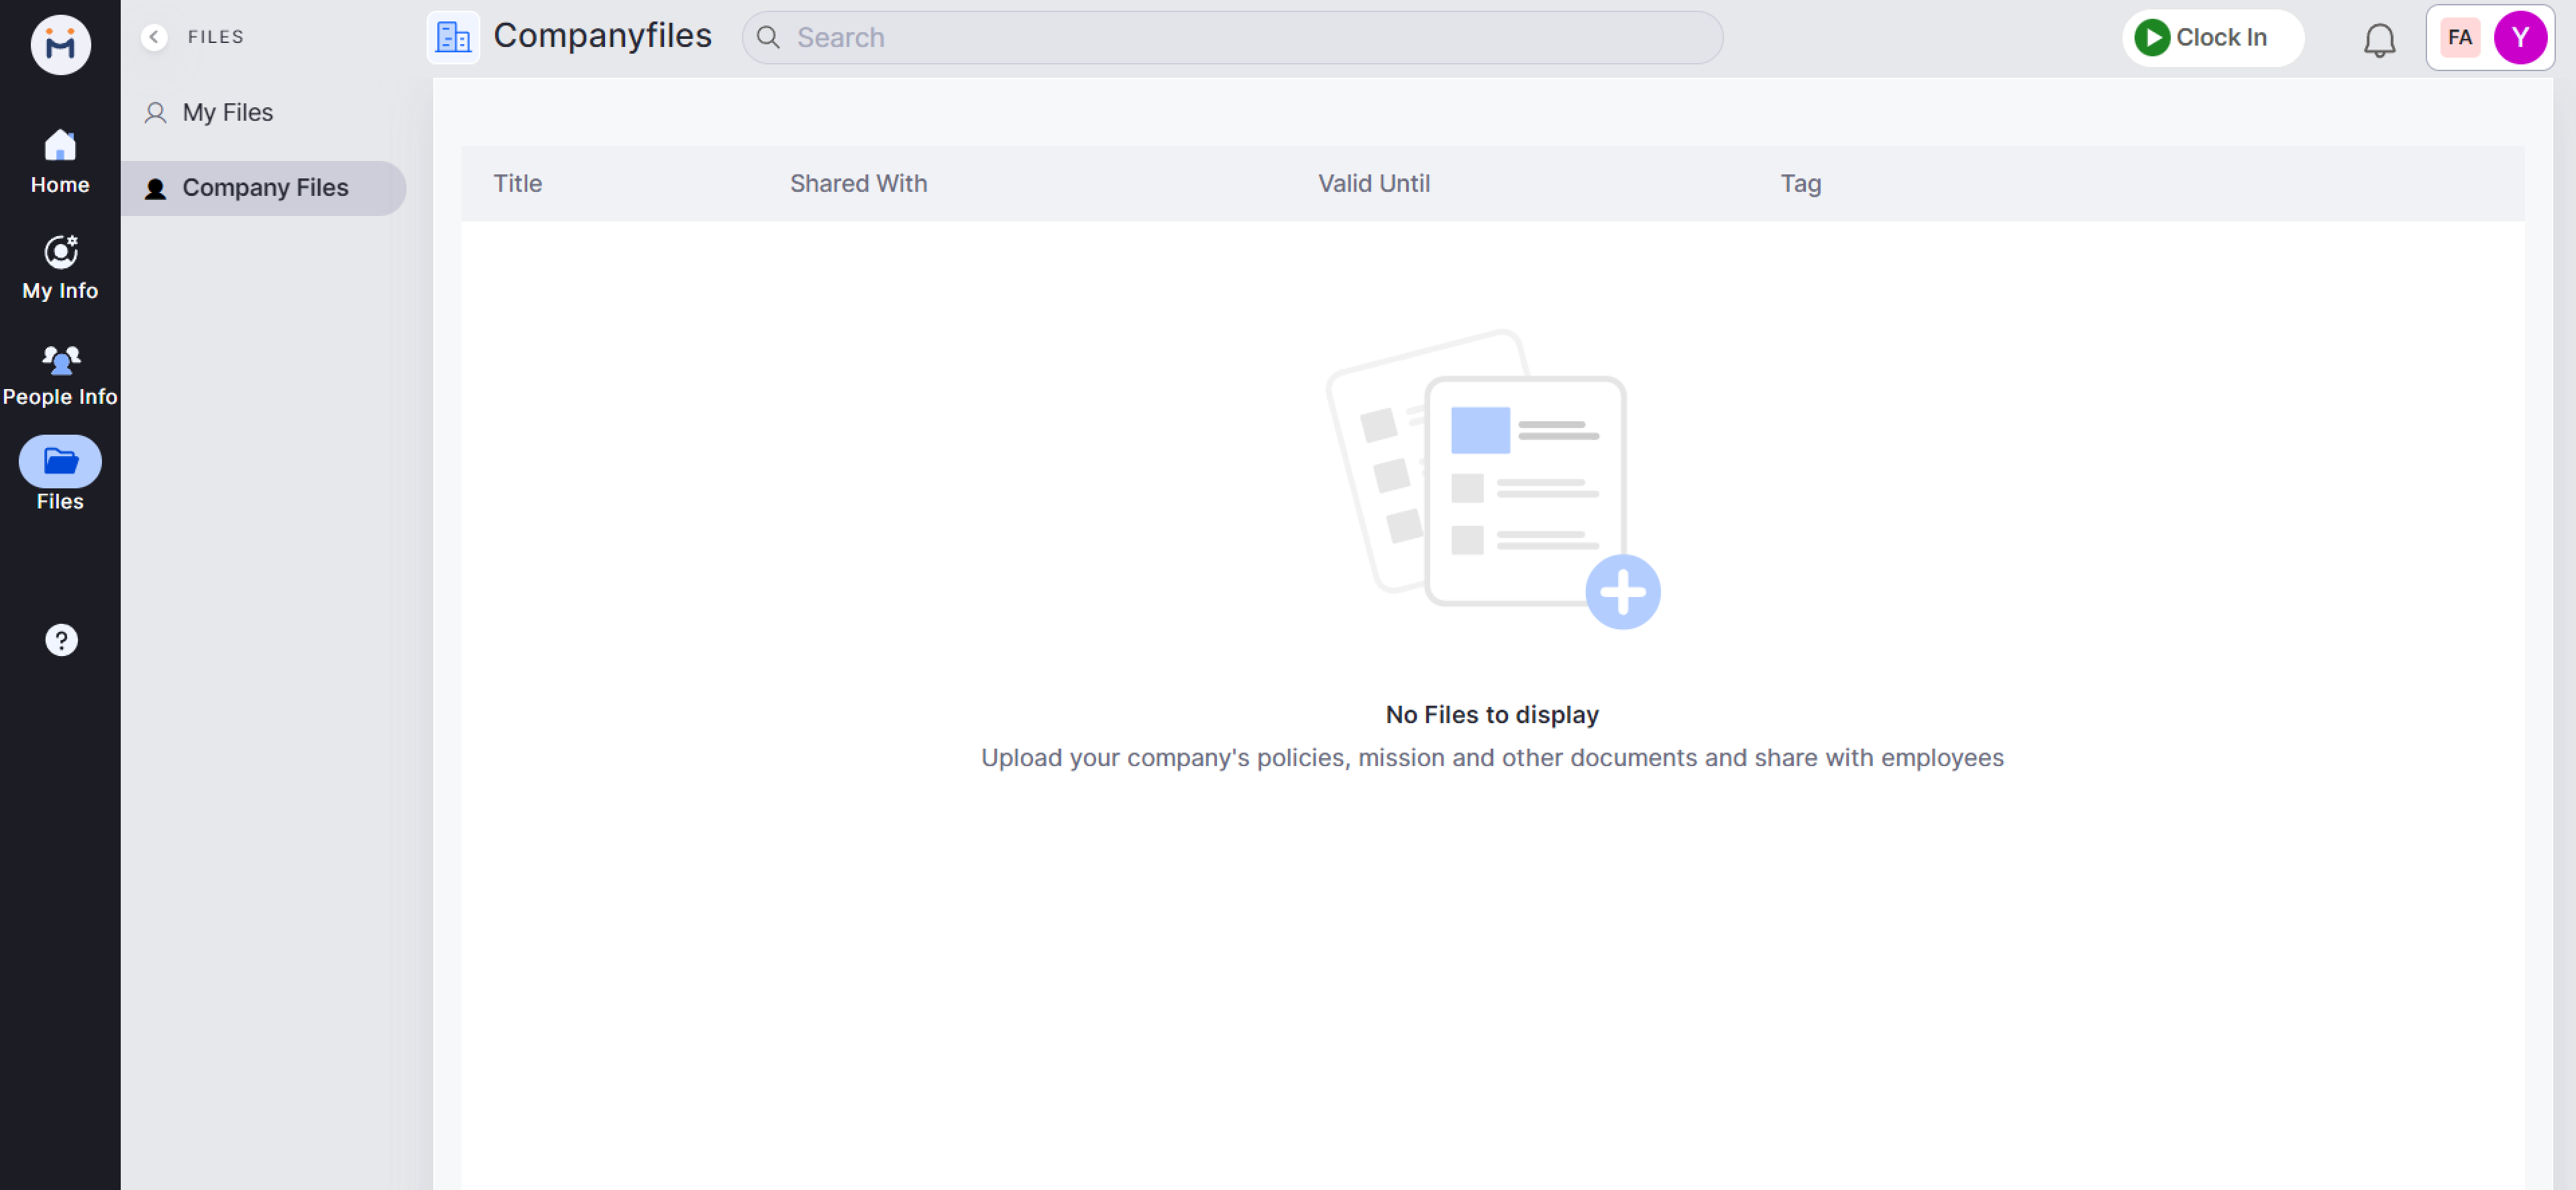Click into the Search field
The image size is (2576, 1190).
point(1240,38)
